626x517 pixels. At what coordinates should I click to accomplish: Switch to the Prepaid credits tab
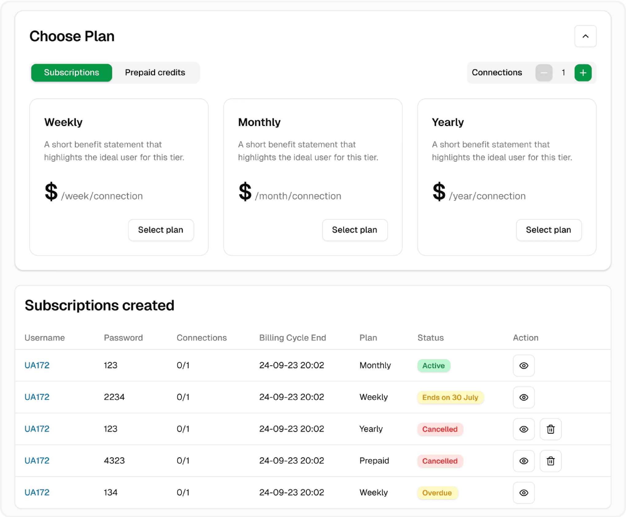(x=155, y=73)
